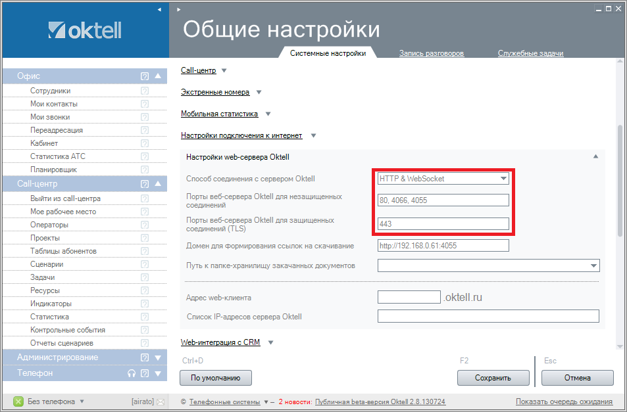The height and width of the screenshot is (412, 627).
Task: Open help icon in Телефон header
Action: click(145, 374)
